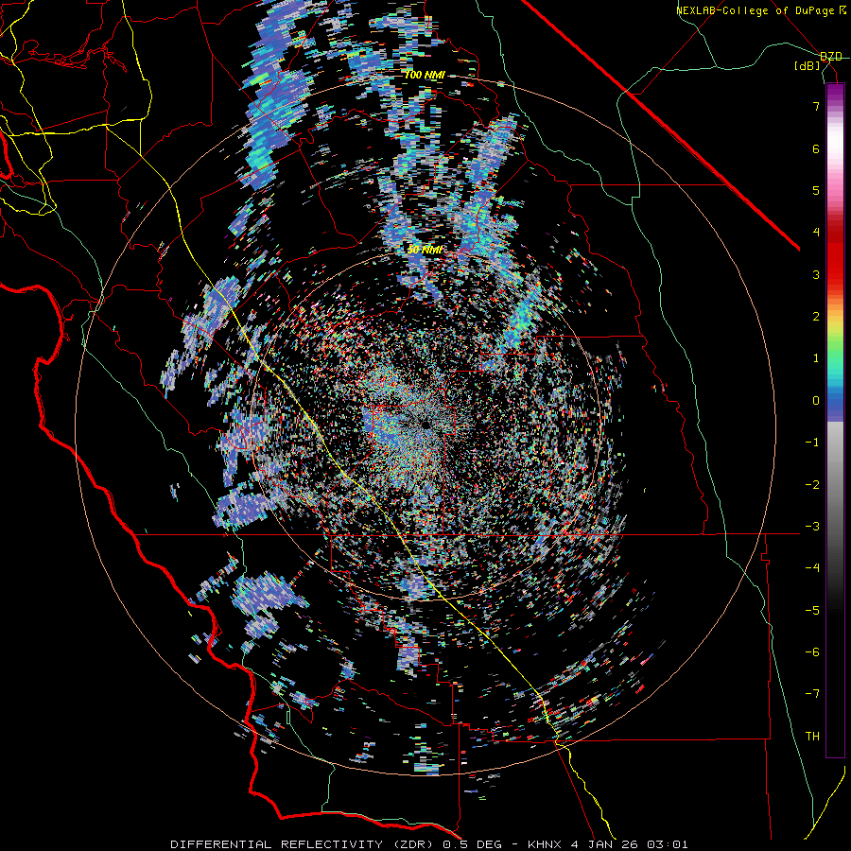This screenshot has width=851, height=851.
Task: Click the TH threshold label on the scale
Action: [x=812, y=737]
